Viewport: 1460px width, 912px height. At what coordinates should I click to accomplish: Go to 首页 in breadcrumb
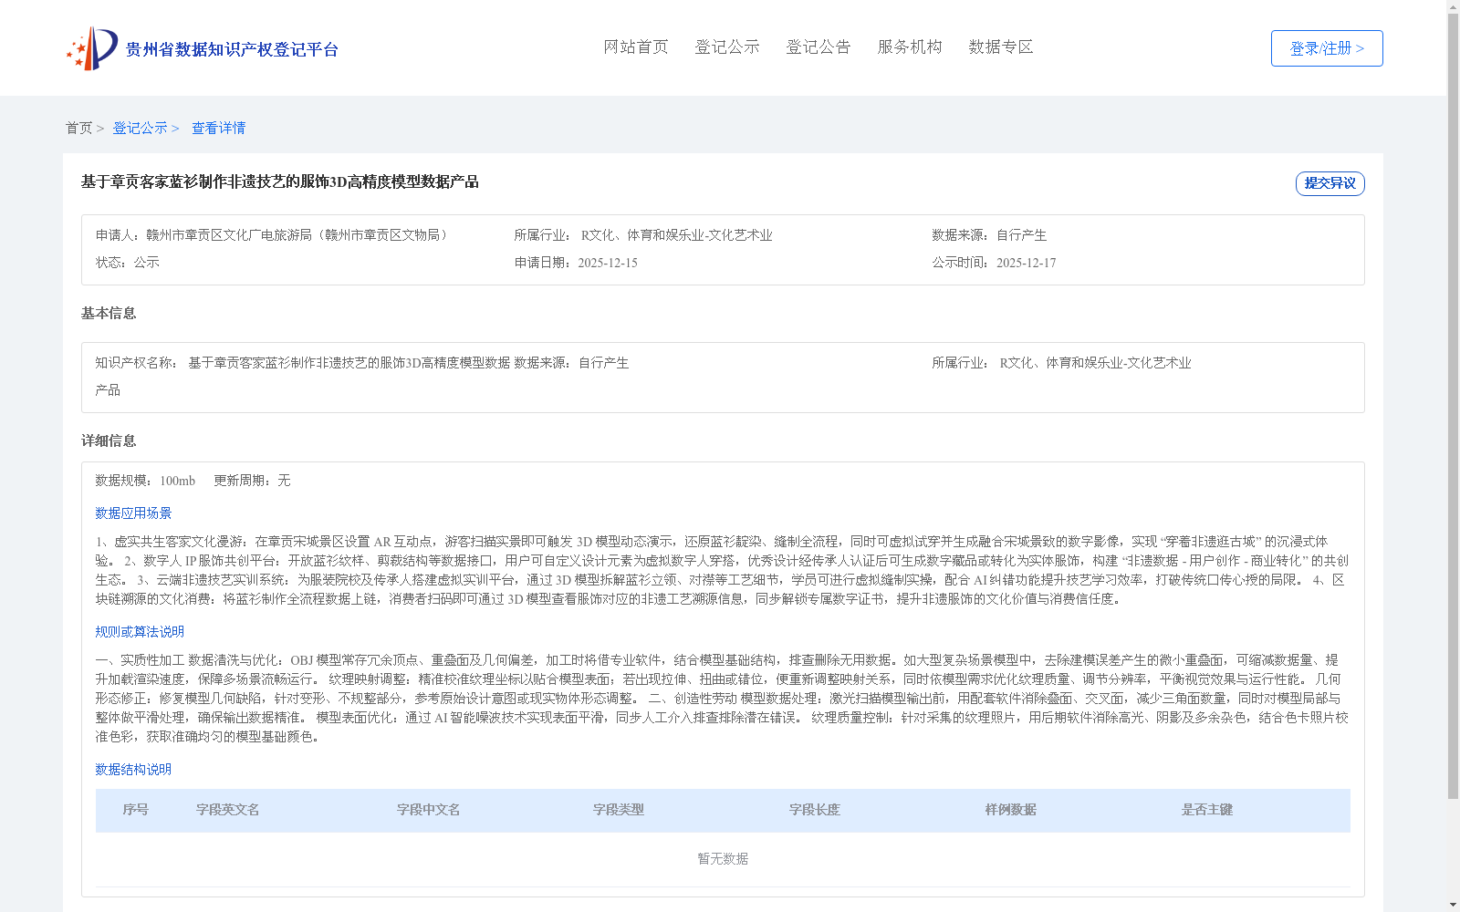coord(78,128)
